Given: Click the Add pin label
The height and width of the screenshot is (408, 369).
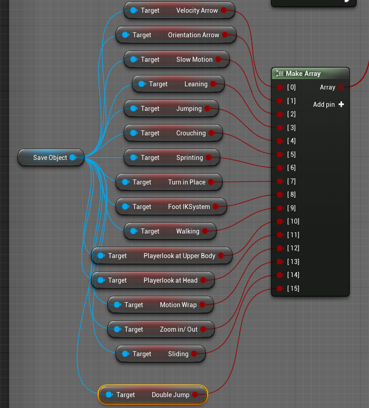Looking at the screenshot, I should click(324, 104).
